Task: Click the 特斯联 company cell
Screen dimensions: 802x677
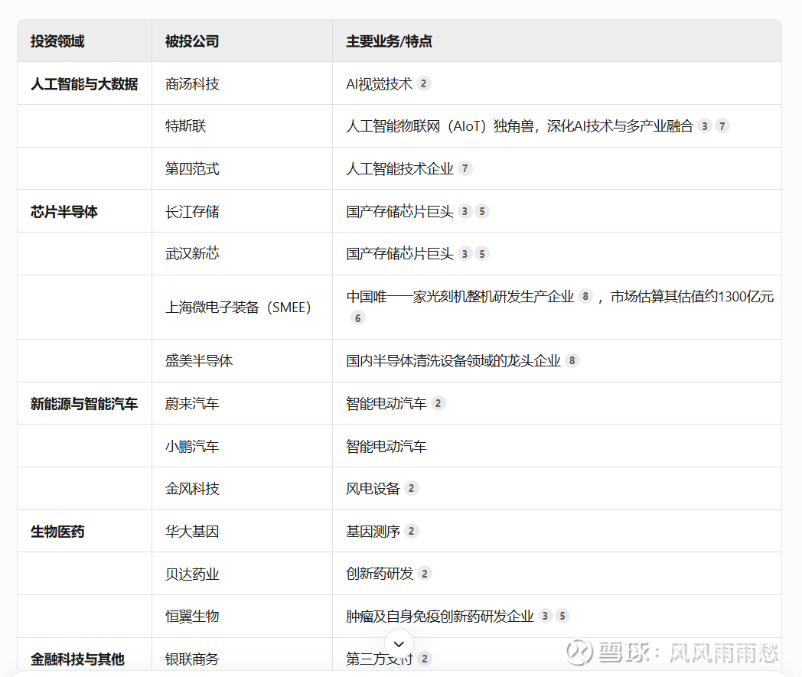Action: [242, 125]
